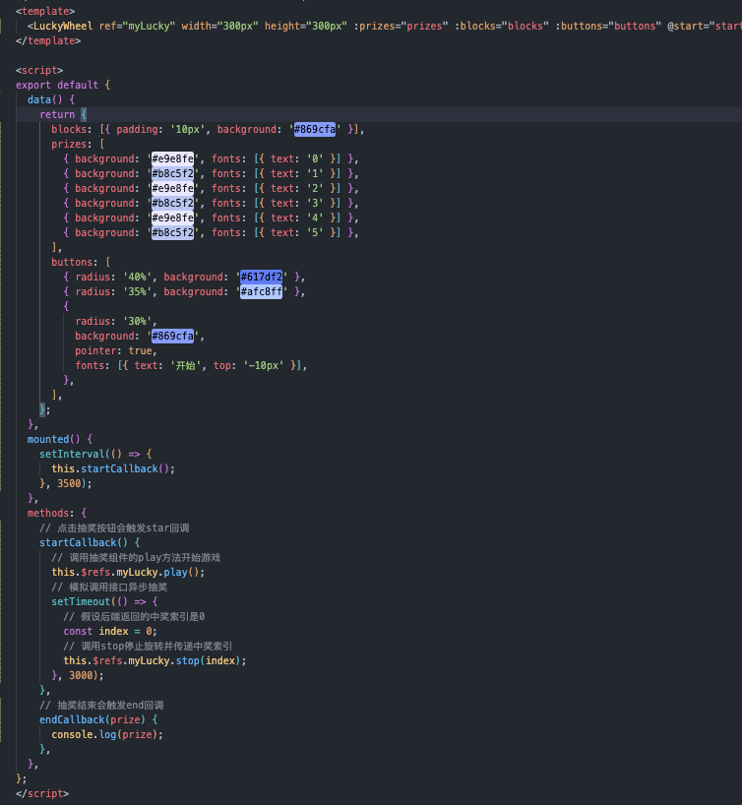
Task: Click the LuckyWheel component name
Action: click(63, 26)
